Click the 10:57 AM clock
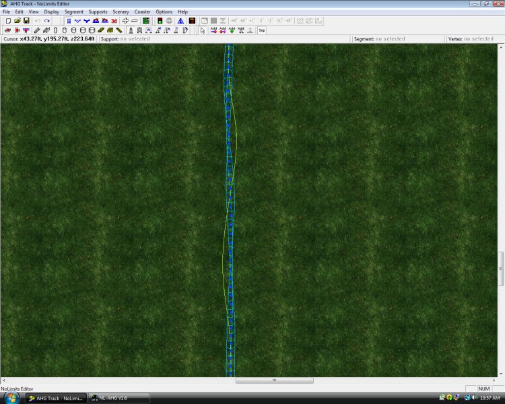The width and height of the screenshot is (505, 404). click(x=490, y=398)
